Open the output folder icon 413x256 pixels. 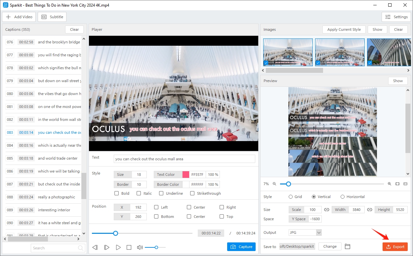[x=347, y=246]
